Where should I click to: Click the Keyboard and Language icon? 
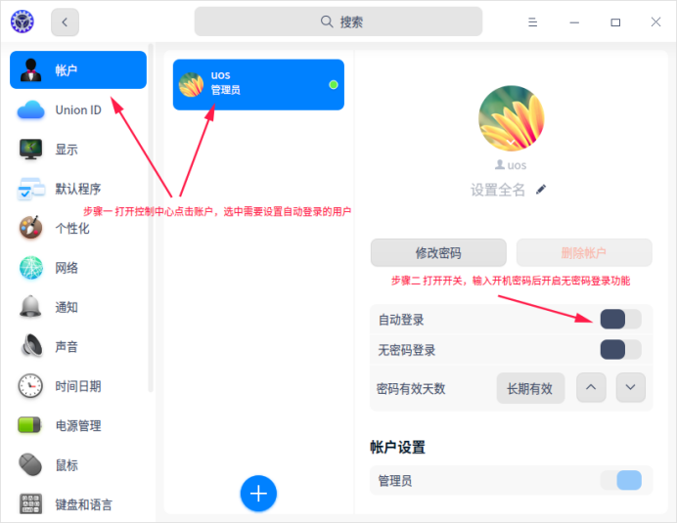pos(30,504)
